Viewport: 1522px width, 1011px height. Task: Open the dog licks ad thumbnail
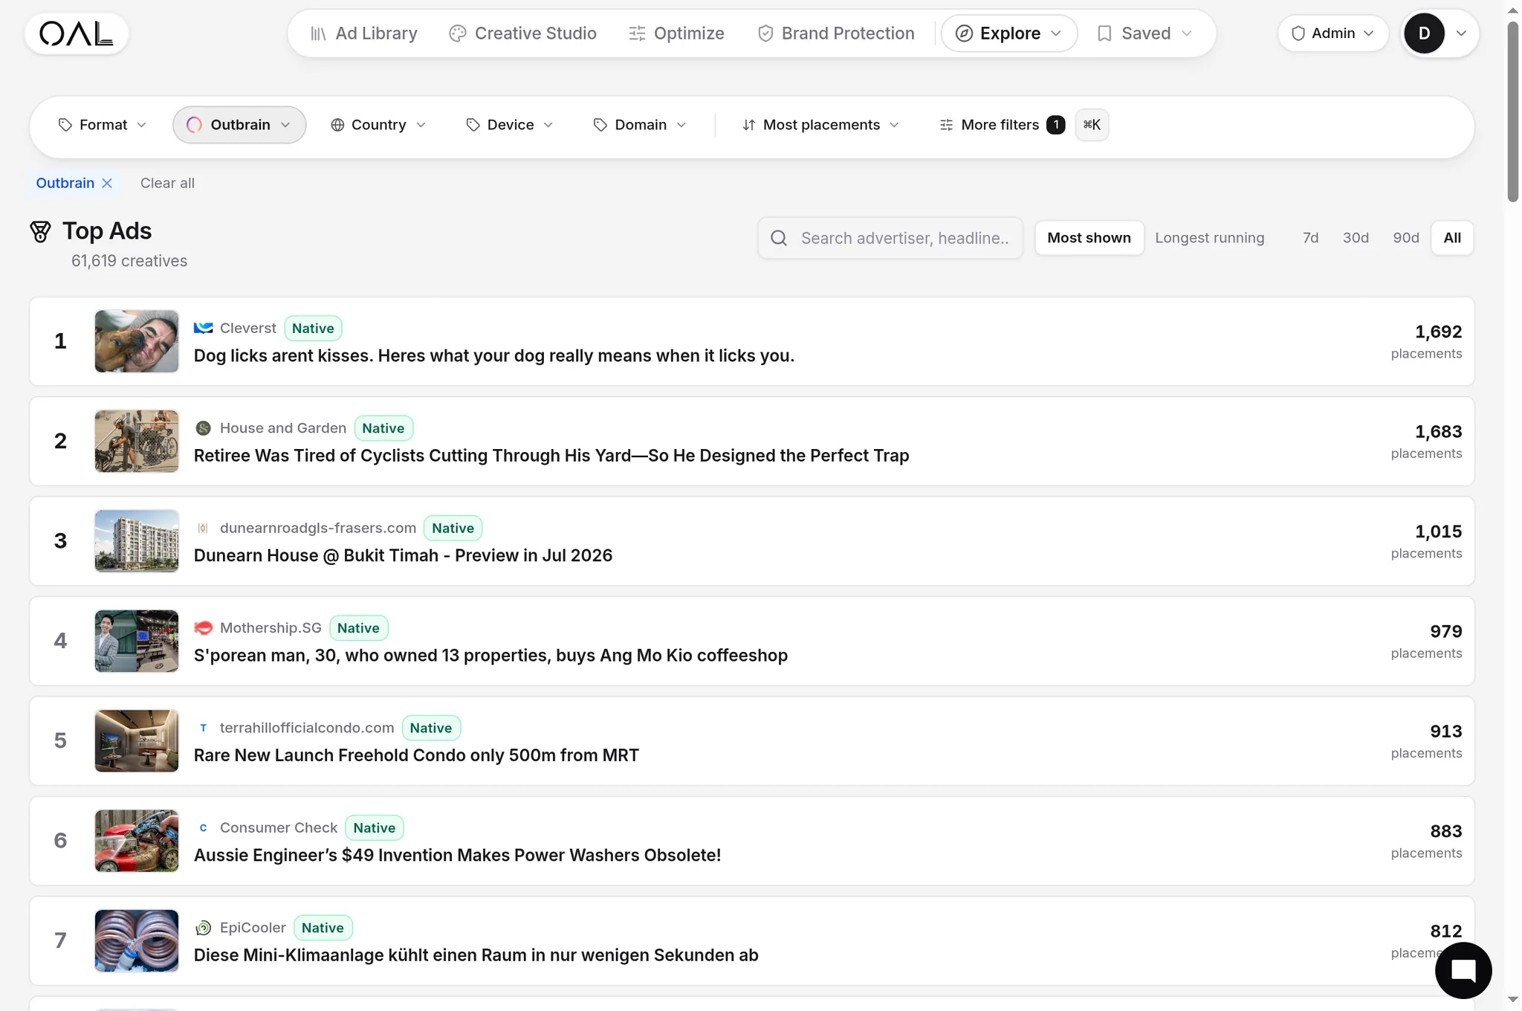coord(137,341)
